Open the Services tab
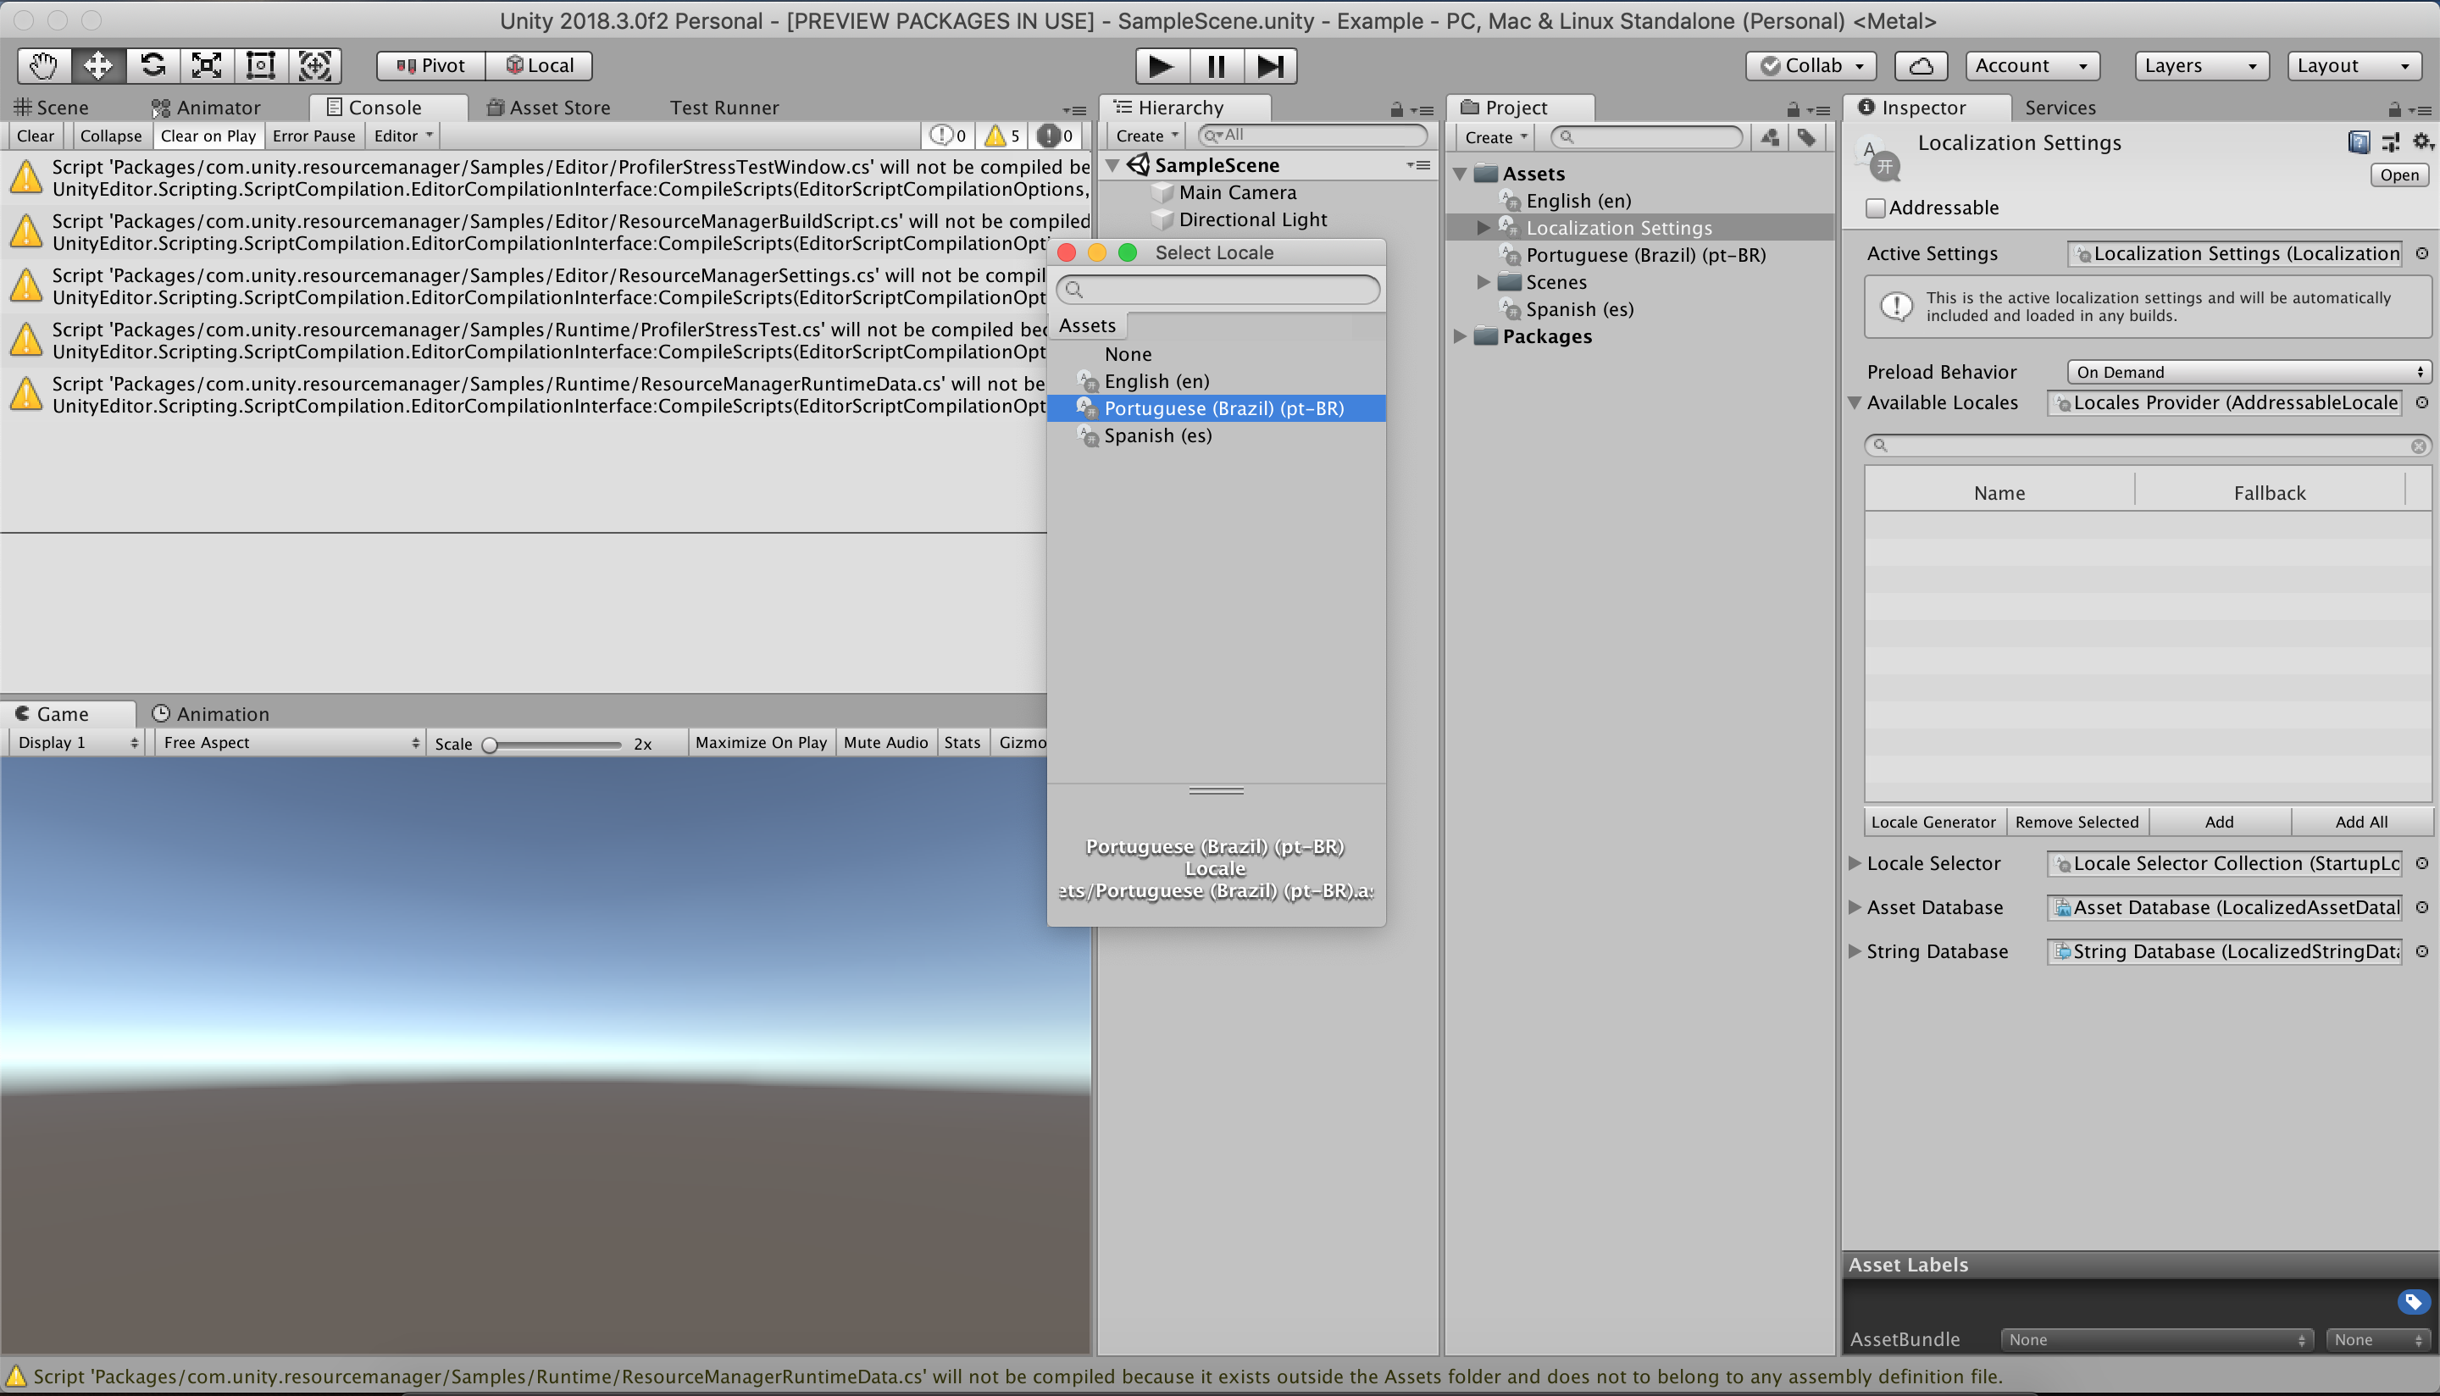The image size is (2440, 1396). pos(2060,108)
